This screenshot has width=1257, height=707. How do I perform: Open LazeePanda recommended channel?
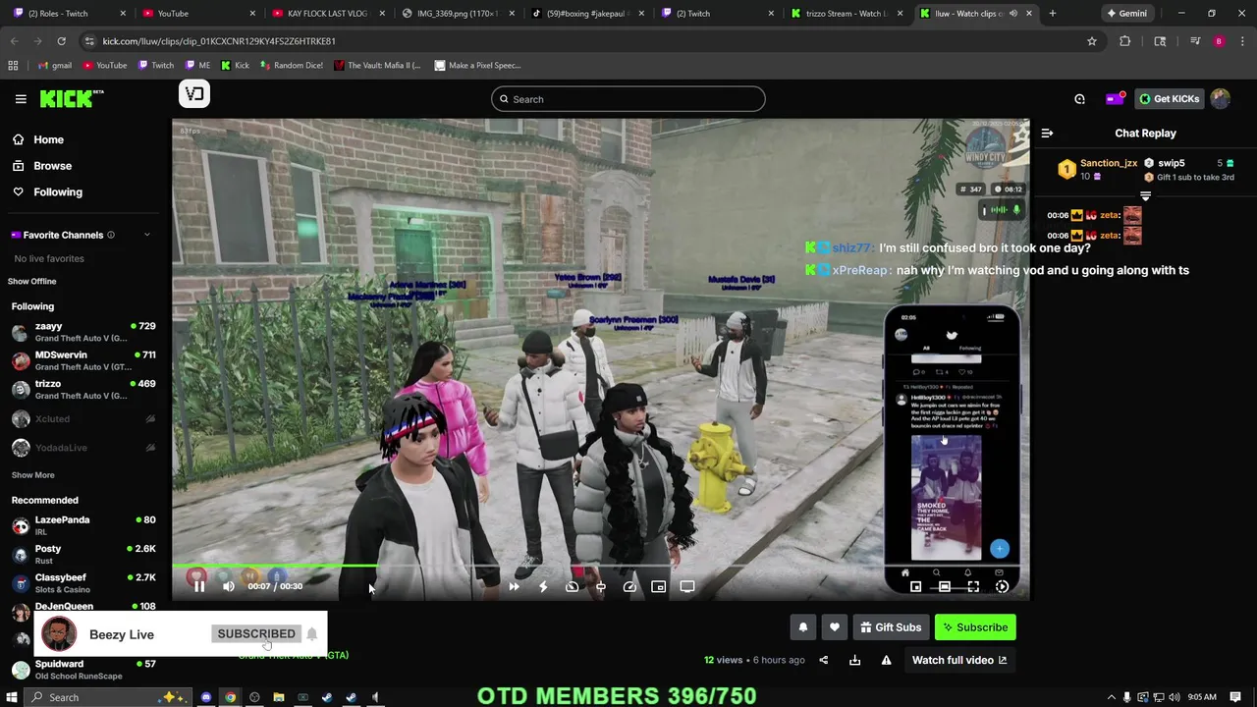pos(83,525)
